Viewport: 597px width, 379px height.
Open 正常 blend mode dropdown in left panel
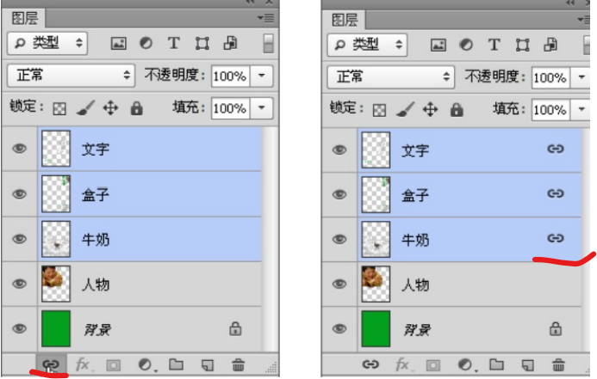[x=71, y=76]
